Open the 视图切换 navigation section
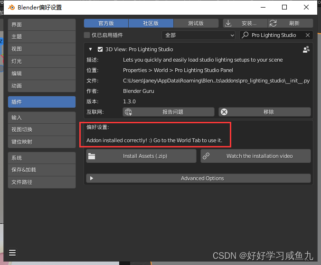The height and width of the screenshot is (265, 321). point(42,129)
